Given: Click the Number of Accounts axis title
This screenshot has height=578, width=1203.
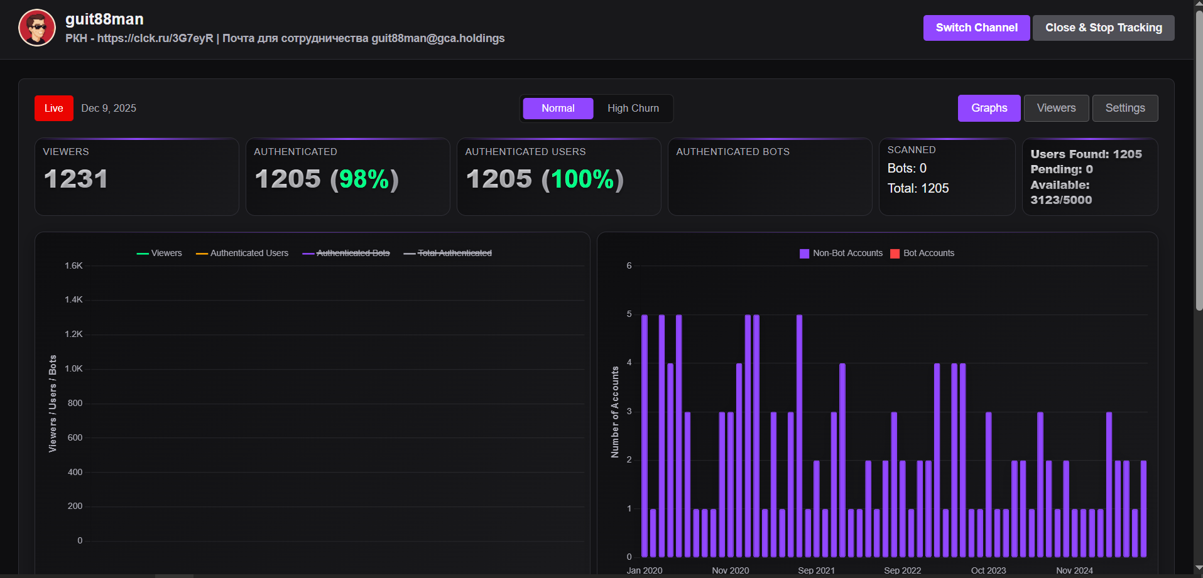Looking at the screenshot, I should click(615, 412).
